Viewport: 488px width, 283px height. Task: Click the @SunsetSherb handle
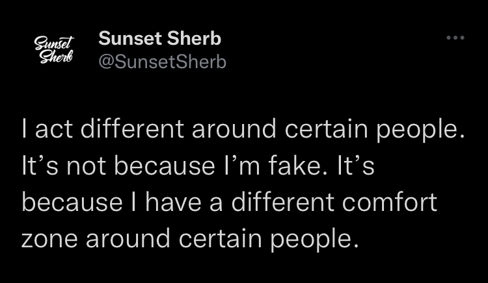point(162,62)
